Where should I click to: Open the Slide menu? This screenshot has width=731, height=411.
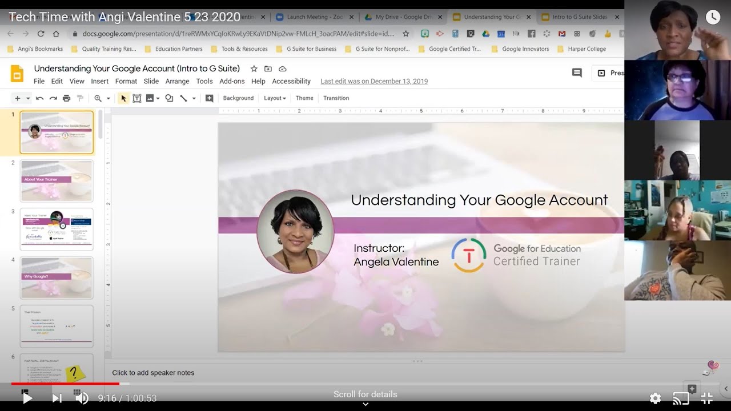click(x=151, y=81)
